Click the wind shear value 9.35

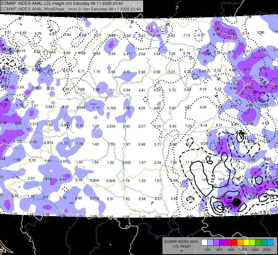(203, 107)
